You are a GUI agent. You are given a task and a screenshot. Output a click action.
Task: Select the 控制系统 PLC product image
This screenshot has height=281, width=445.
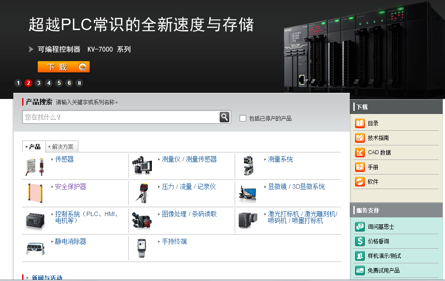pyautogui.click(x=35, y=220)
